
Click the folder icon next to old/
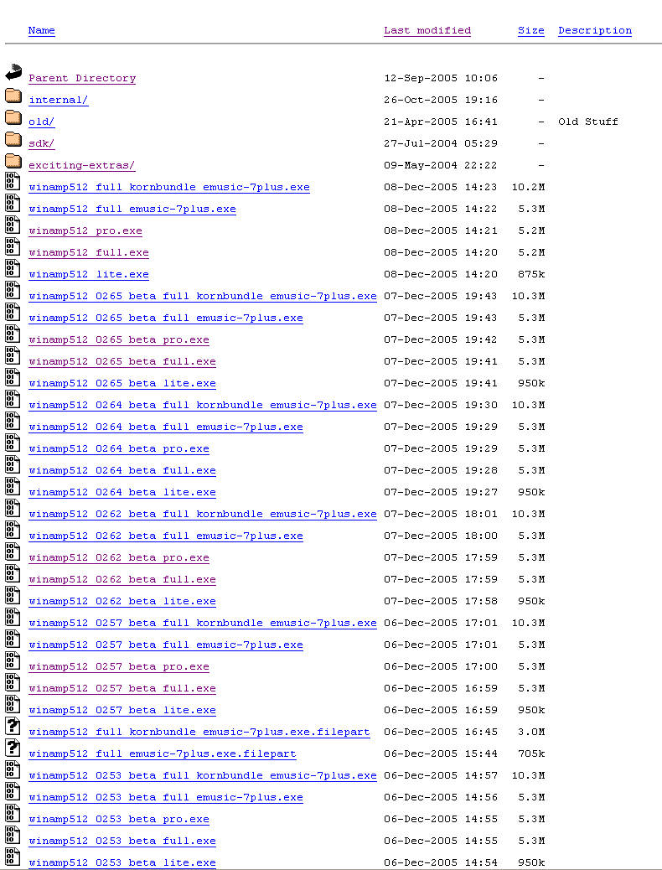(x=13, y=117)
